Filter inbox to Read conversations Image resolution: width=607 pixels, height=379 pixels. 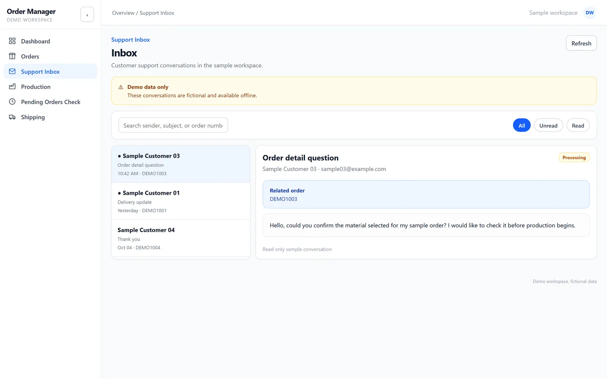[x=578, y=126]
